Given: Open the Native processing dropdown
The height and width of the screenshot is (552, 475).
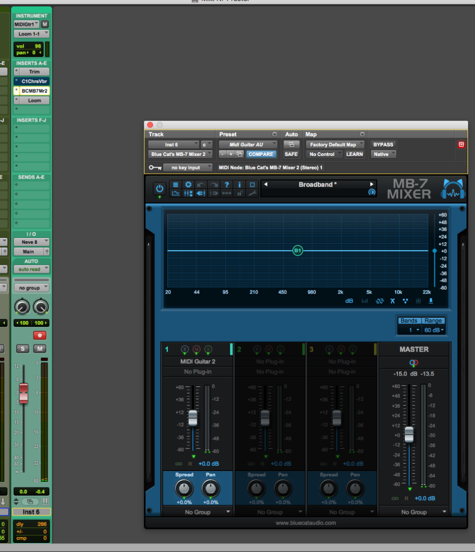Looking at the screenshot, I should (384, 154).
